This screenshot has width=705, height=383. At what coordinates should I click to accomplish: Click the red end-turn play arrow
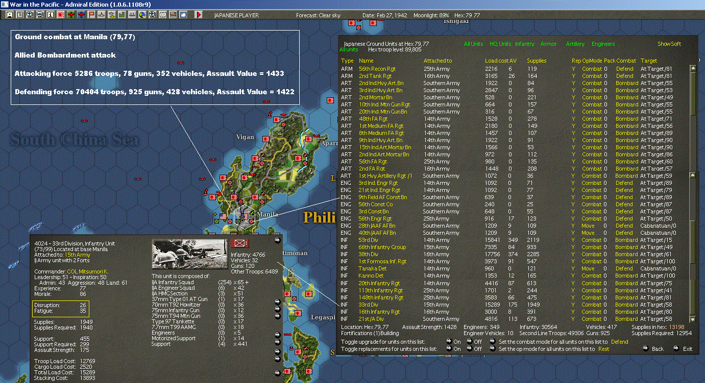pos(199,14)
